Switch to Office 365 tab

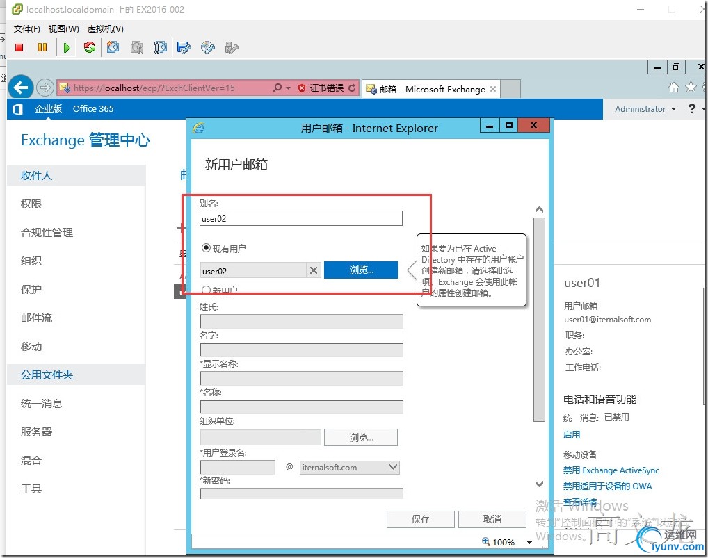tap(93, 108)
